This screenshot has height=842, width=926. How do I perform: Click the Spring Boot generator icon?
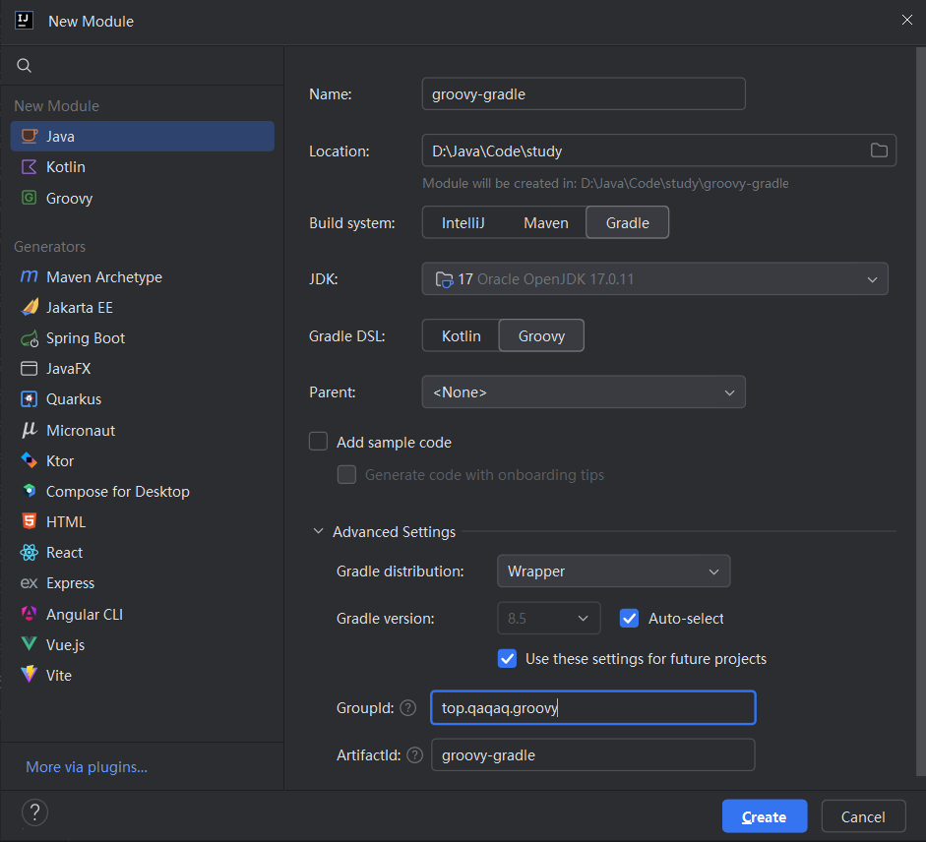29,338
